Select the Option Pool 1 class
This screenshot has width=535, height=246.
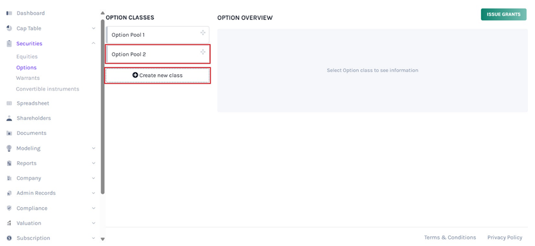(x=157, y=35)
